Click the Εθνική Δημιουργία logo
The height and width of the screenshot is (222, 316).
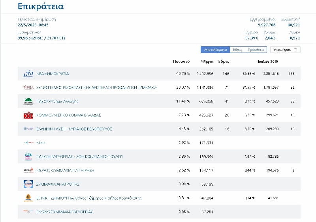[28, 198]
